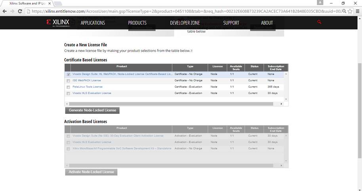Open ISE WebPACK License link

[87, 80]
